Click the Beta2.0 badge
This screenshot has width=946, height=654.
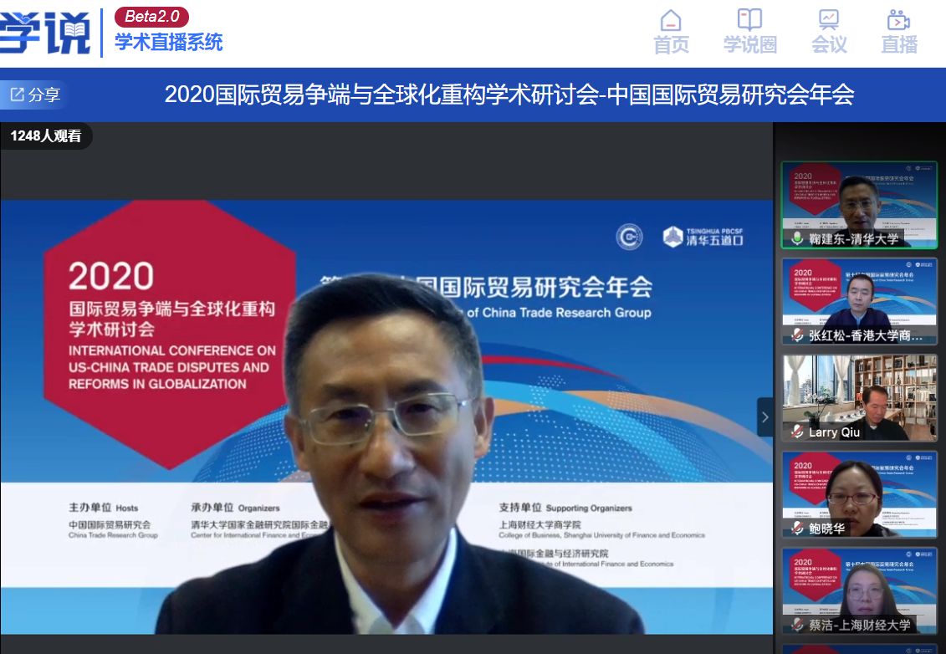click(151, 17)
